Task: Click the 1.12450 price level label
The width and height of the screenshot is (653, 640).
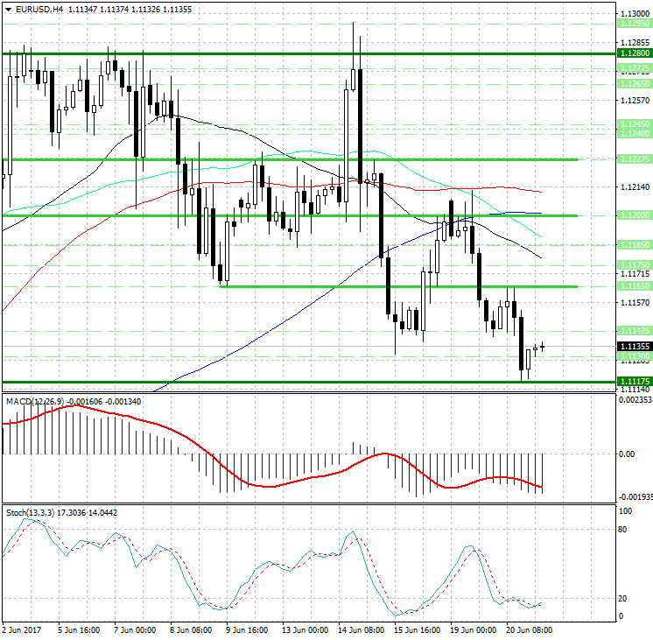Action: pos(634,124)
